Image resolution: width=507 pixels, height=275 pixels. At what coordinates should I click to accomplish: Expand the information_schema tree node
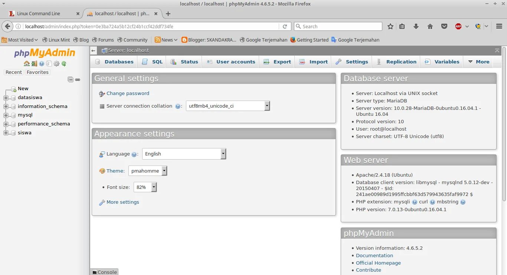tap(6, 107)
